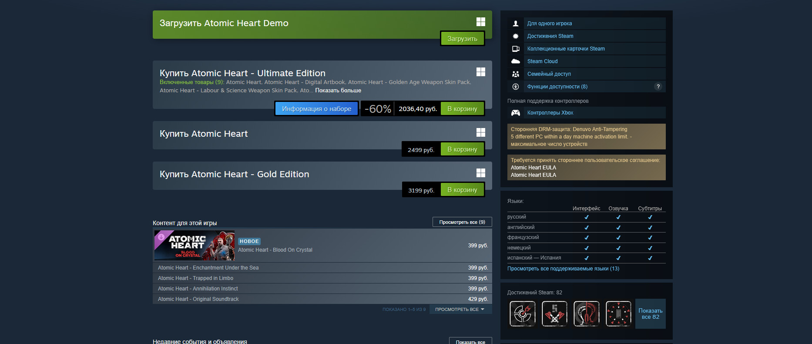Click Steam Cloud text link
Viewport: 812px width, 344px height.
click(542, 61)
